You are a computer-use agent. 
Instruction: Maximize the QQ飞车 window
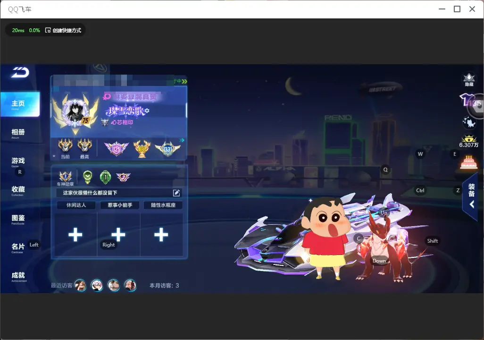pos(457,9)
